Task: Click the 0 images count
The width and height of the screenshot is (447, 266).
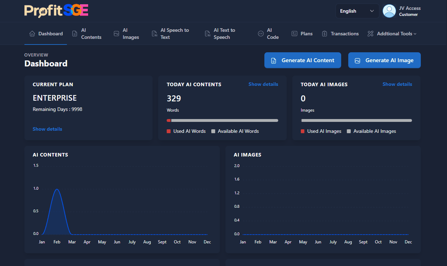Action: tap(303, 98)
